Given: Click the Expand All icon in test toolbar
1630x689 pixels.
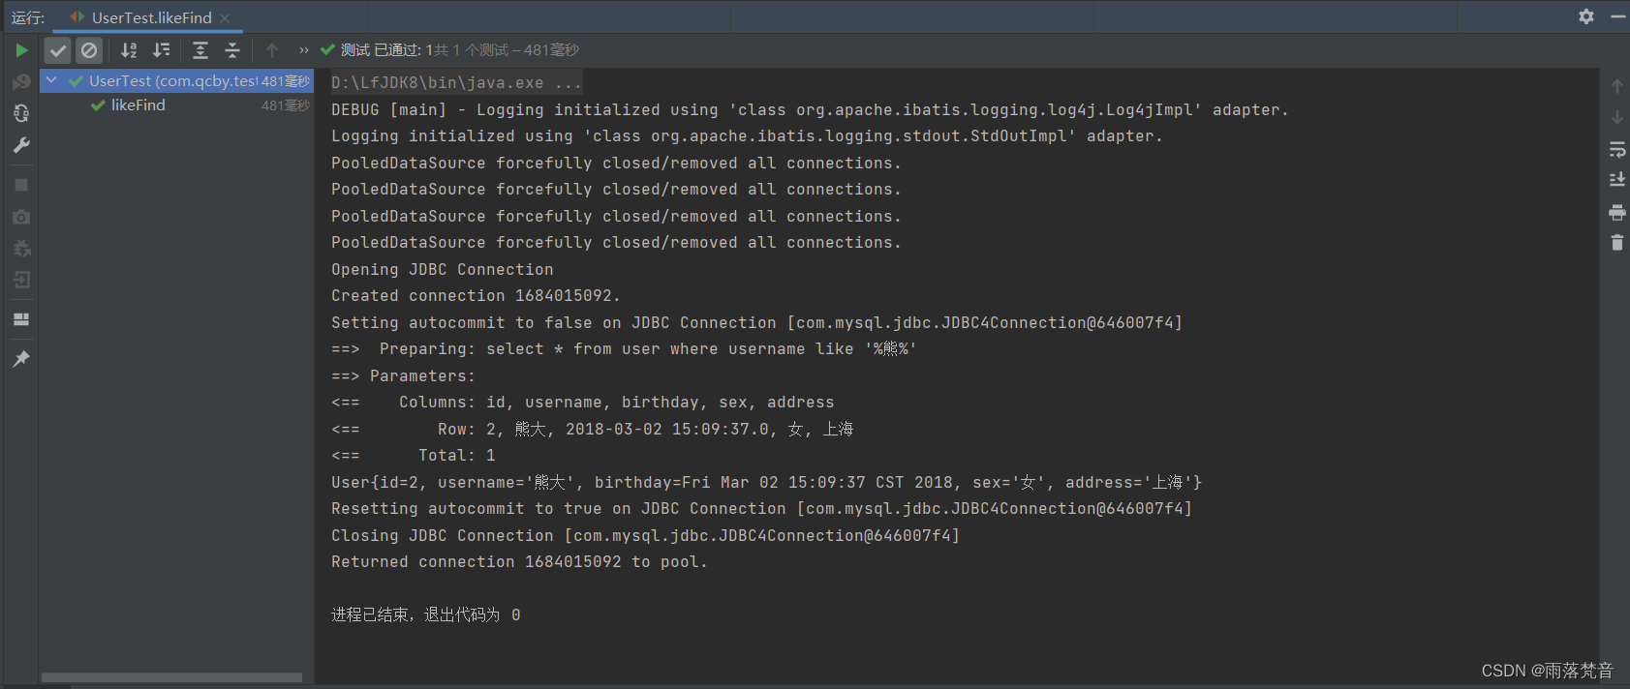Looking at the screenshot, I should [200, 50].
